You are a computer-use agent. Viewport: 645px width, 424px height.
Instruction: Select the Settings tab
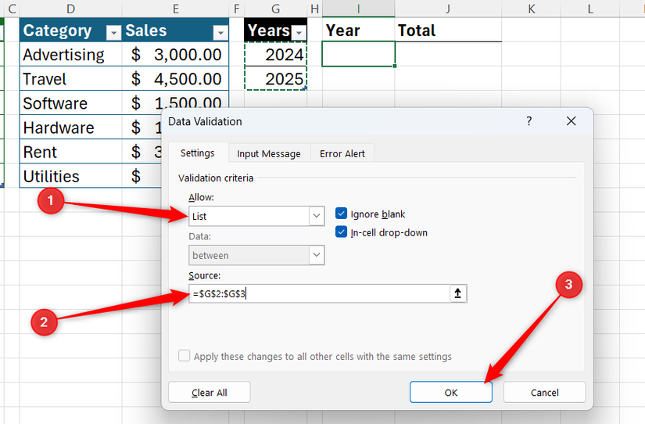(x=198, y=153)
